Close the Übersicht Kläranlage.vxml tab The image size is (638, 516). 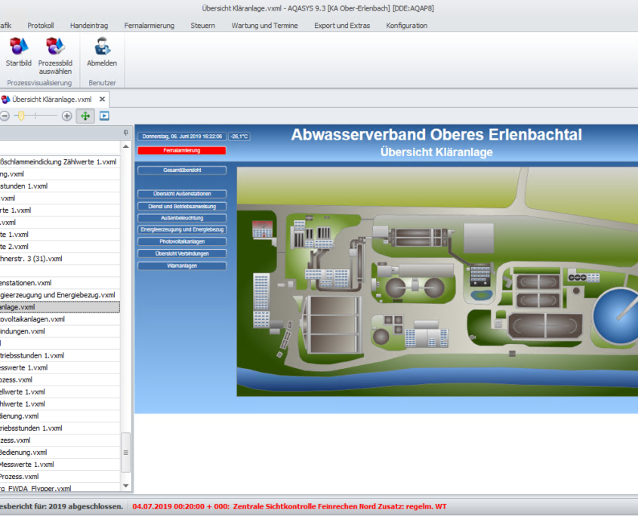[102, 100]
